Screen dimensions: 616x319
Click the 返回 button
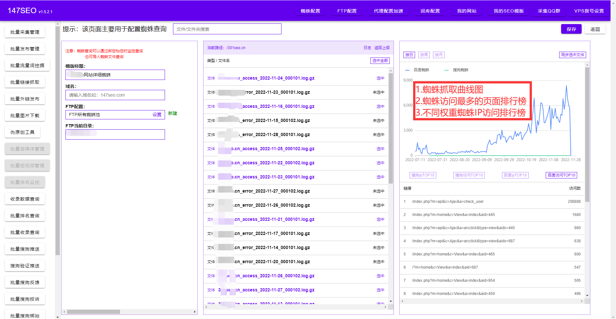click(x=595, y=29)
